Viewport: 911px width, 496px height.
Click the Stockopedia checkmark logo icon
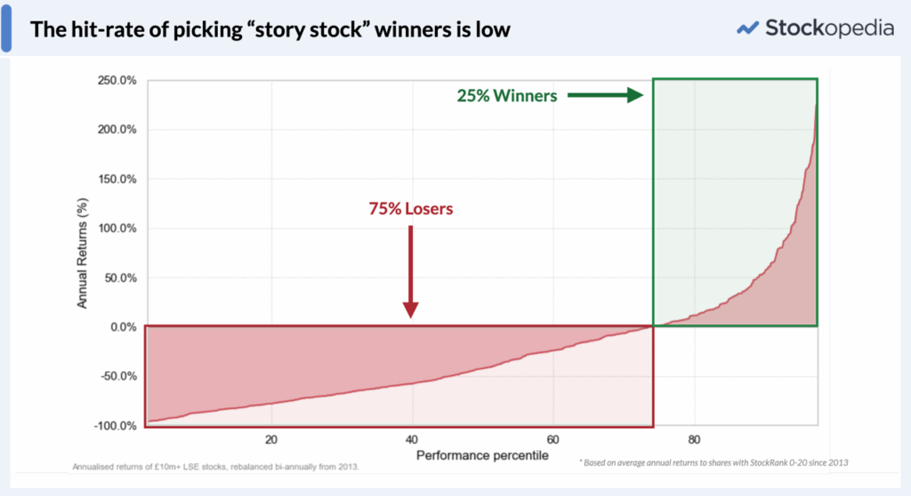click(x=747, y=28)
